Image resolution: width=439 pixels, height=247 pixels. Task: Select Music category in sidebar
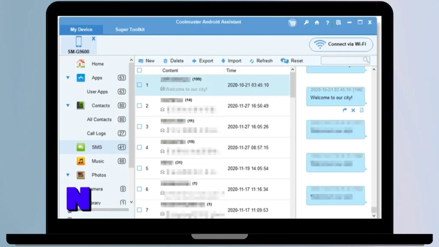(x=98, y=161)
